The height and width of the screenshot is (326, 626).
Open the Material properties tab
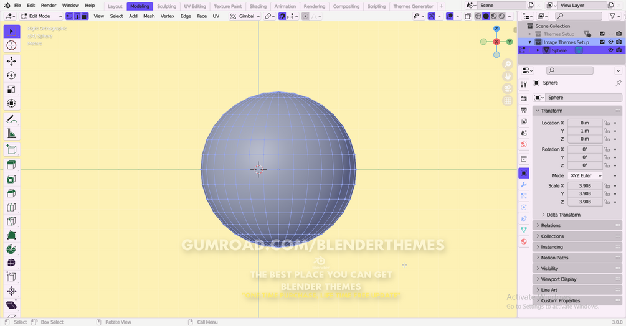524,241
